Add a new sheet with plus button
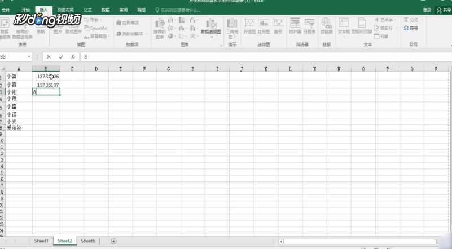 113,241
